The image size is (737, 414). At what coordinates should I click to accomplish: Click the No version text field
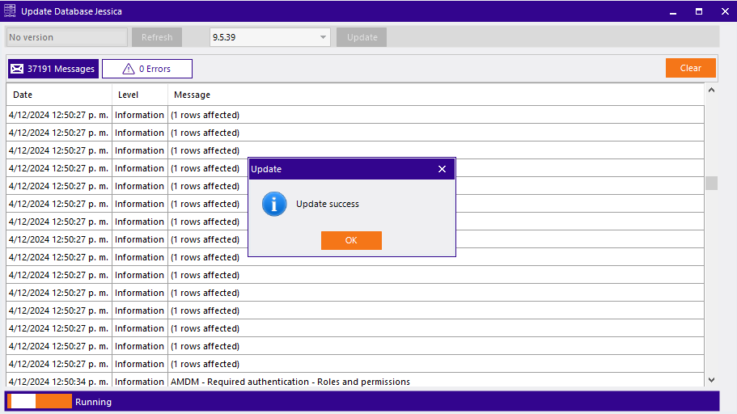(66, 37)
